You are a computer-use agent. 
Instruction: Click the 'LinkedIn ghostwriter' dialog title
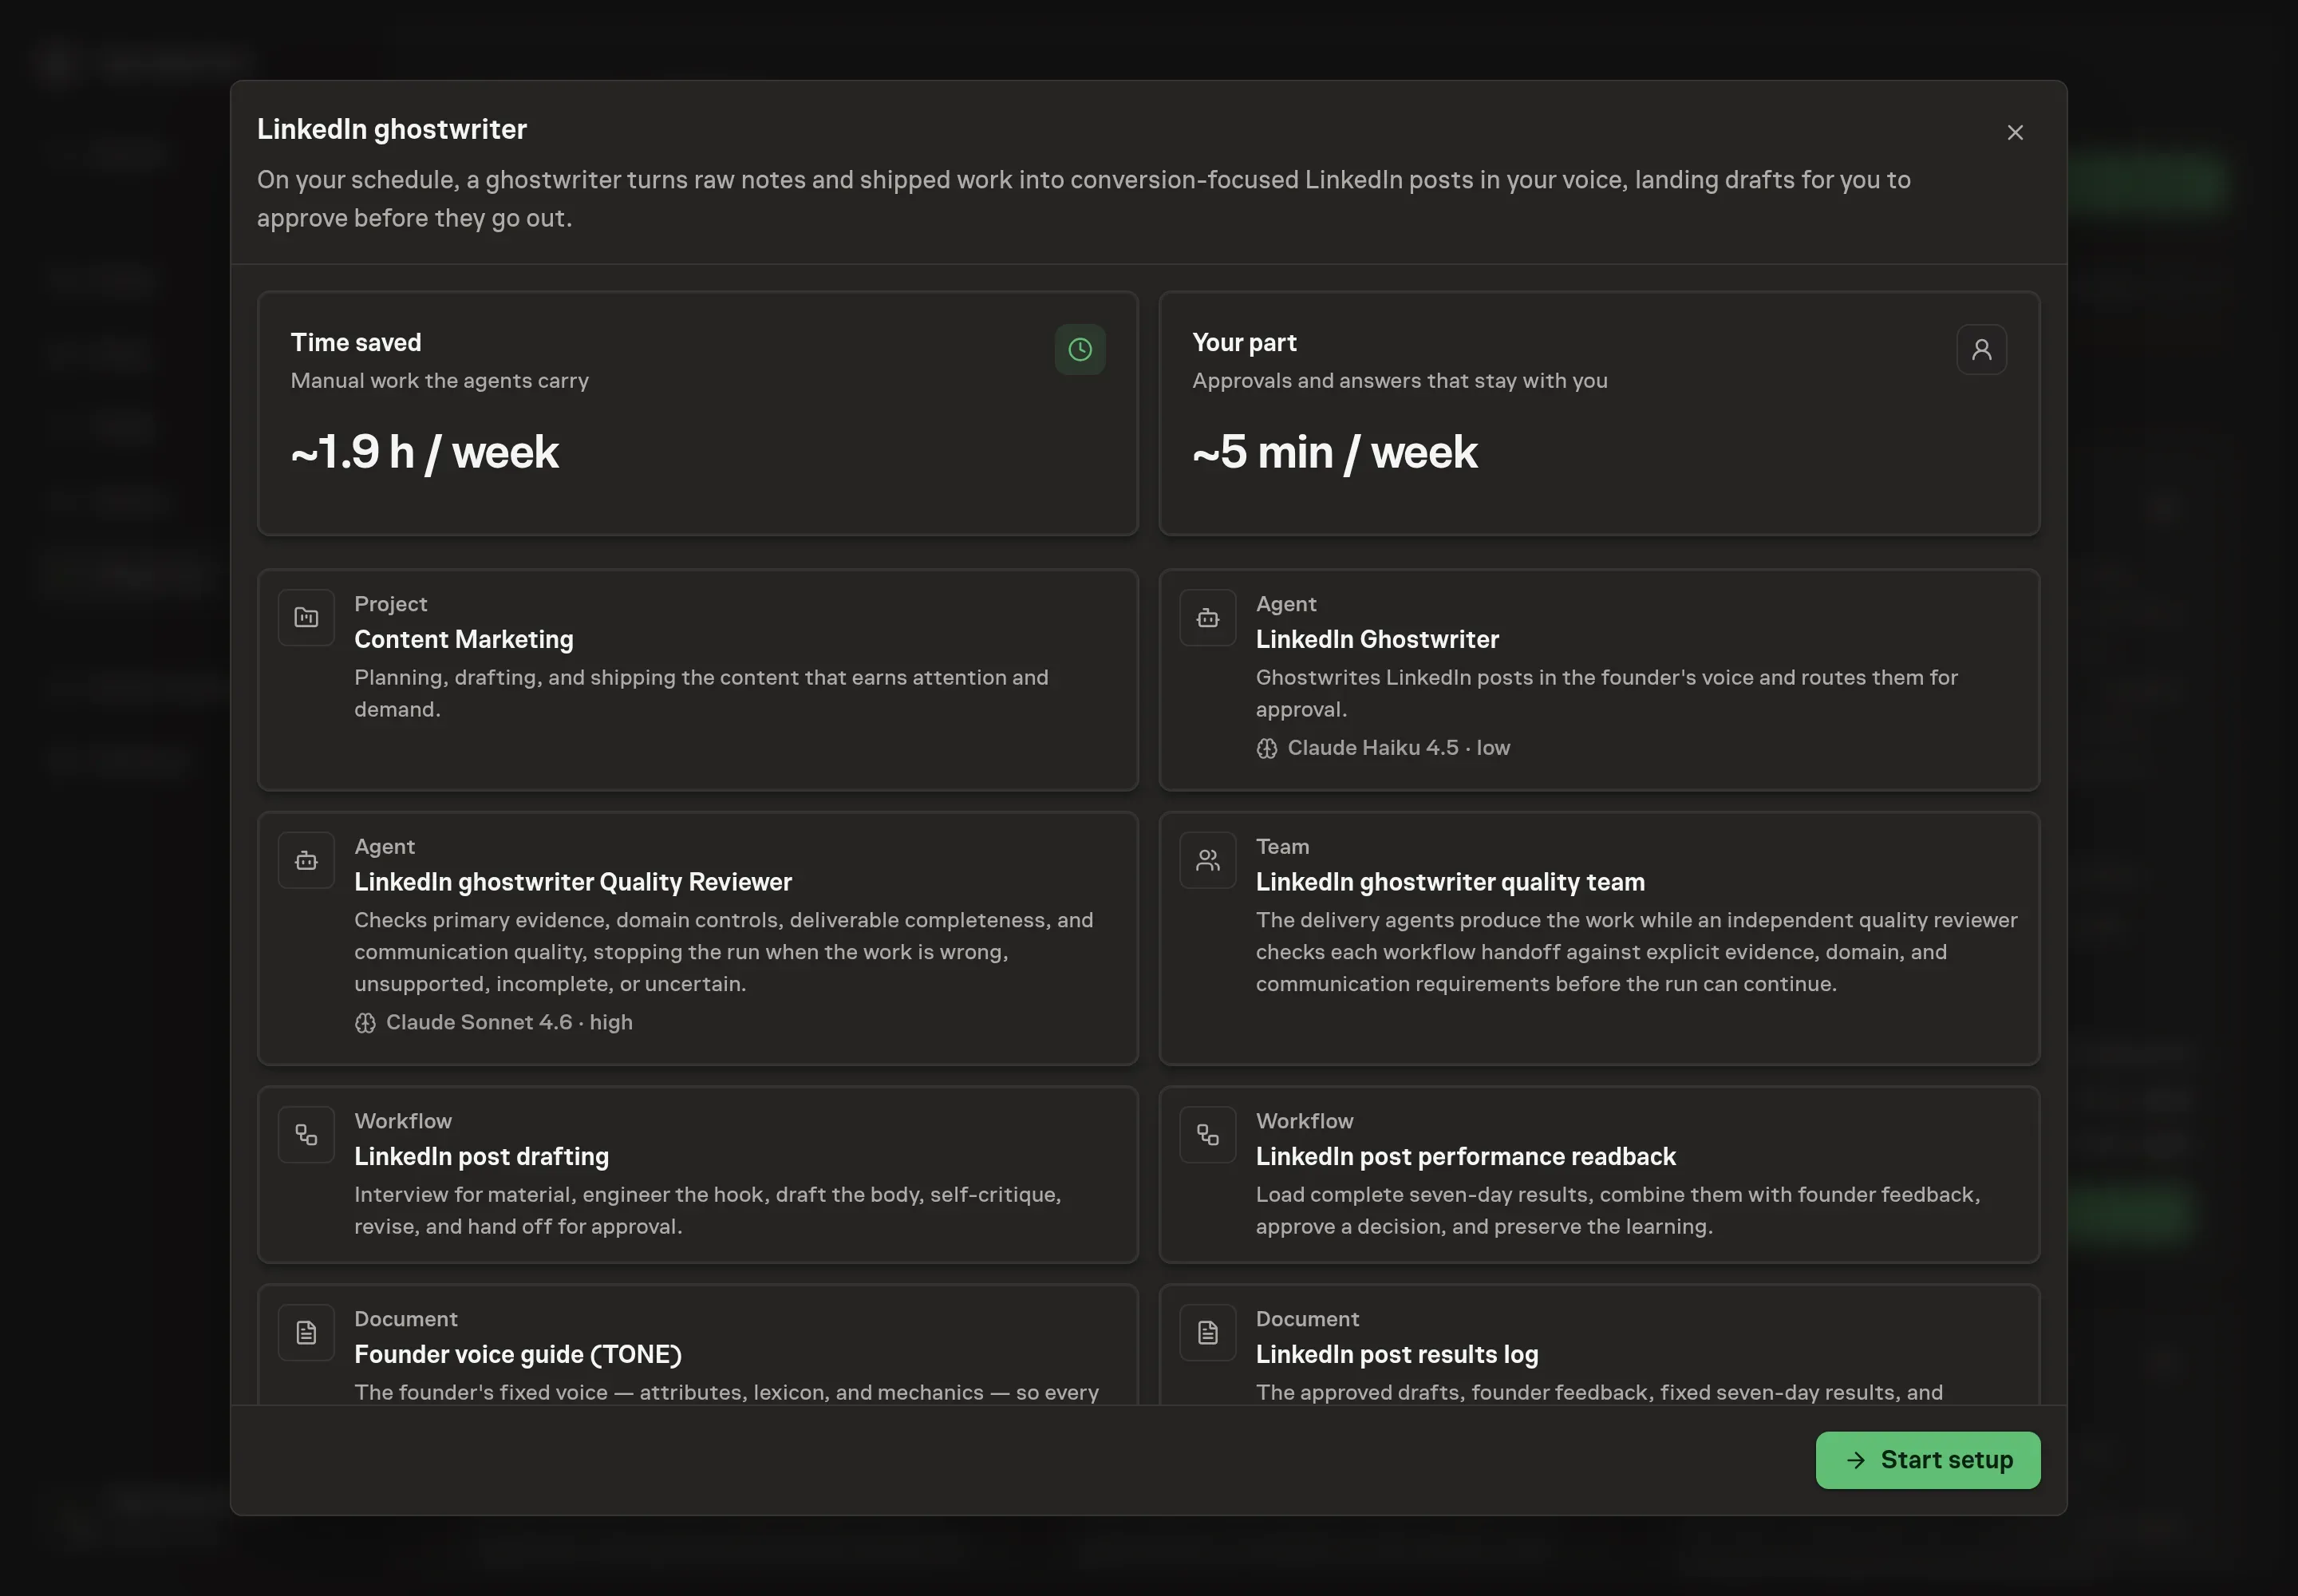392,130
